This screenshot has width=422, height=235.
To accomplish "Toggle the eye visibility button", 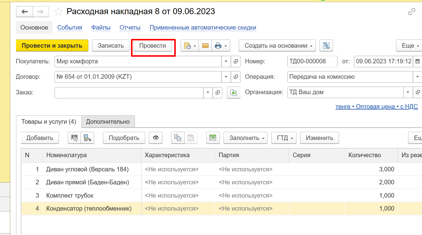I will point(156,138).
